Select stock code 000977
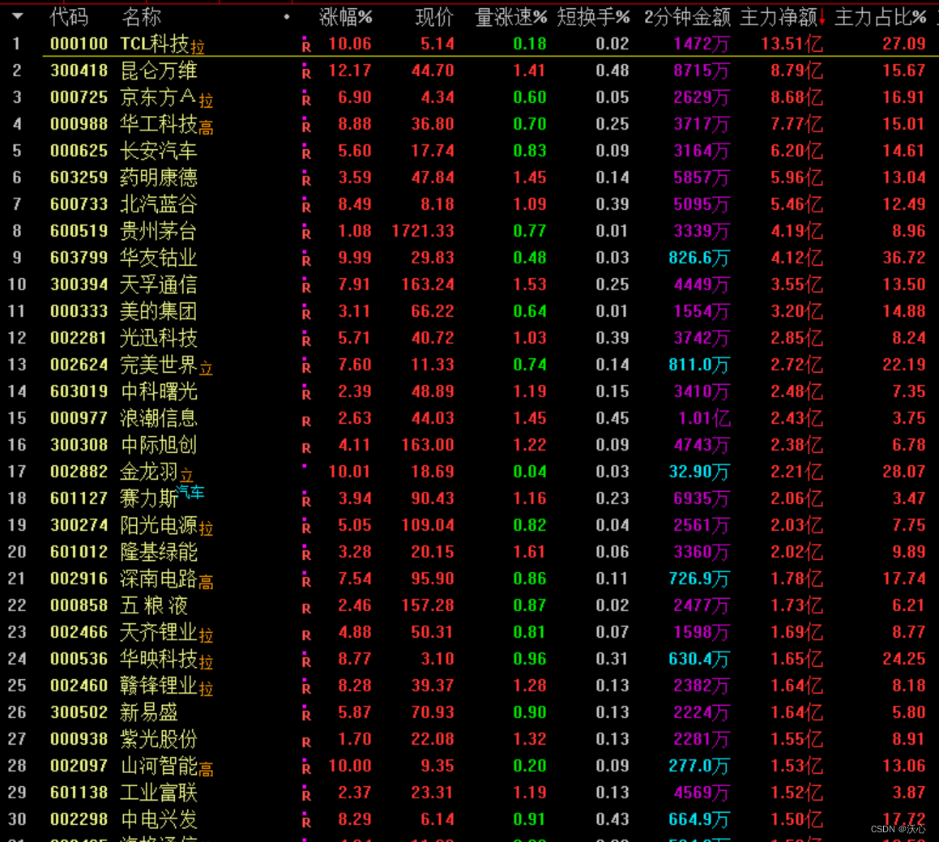939x842 pixels. [x=79, y=419]
